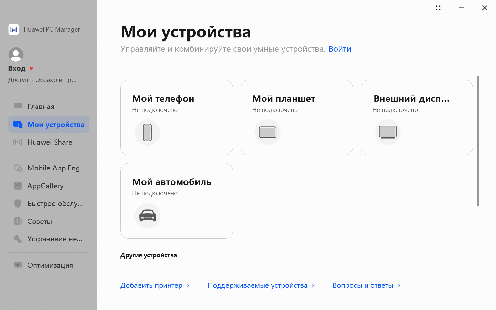496x310 pixels.
Task: Open the Оптимизация section
Action: (x=49, y=265)
